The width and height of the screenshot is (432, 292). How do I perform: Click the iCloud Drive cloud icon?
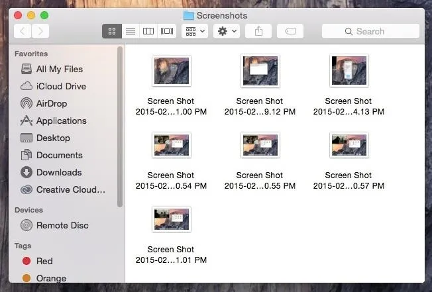pos(27,86)
